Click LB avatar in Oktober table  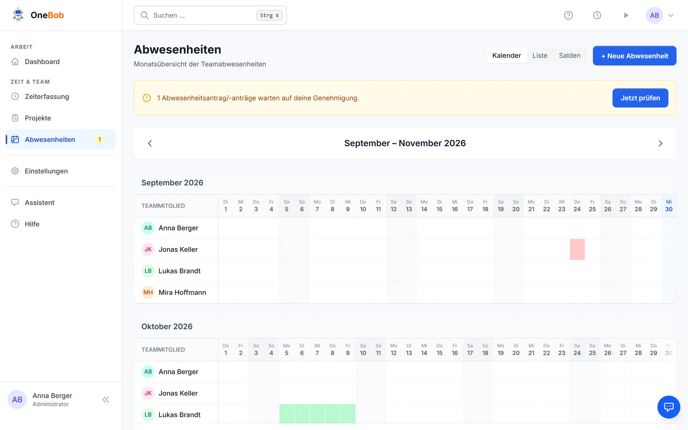(148, 415)
